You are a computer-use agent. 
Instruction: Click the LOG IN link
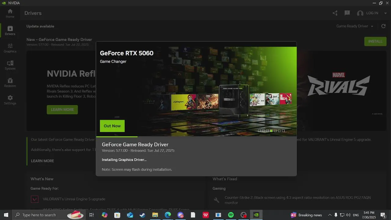point(372,13)
